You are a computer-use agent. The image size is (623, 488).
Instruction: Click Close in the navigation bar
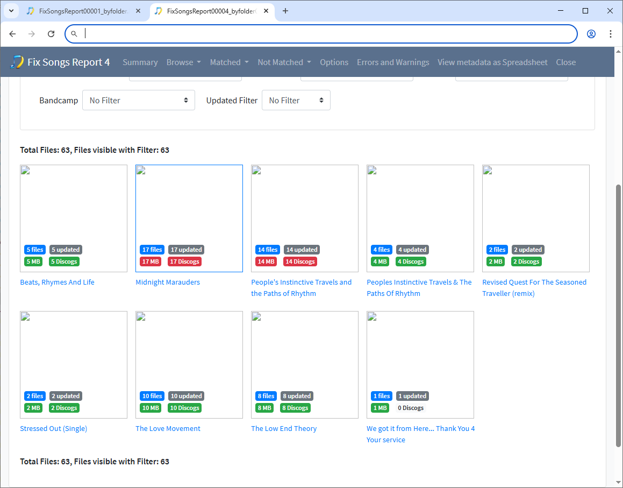566,62
